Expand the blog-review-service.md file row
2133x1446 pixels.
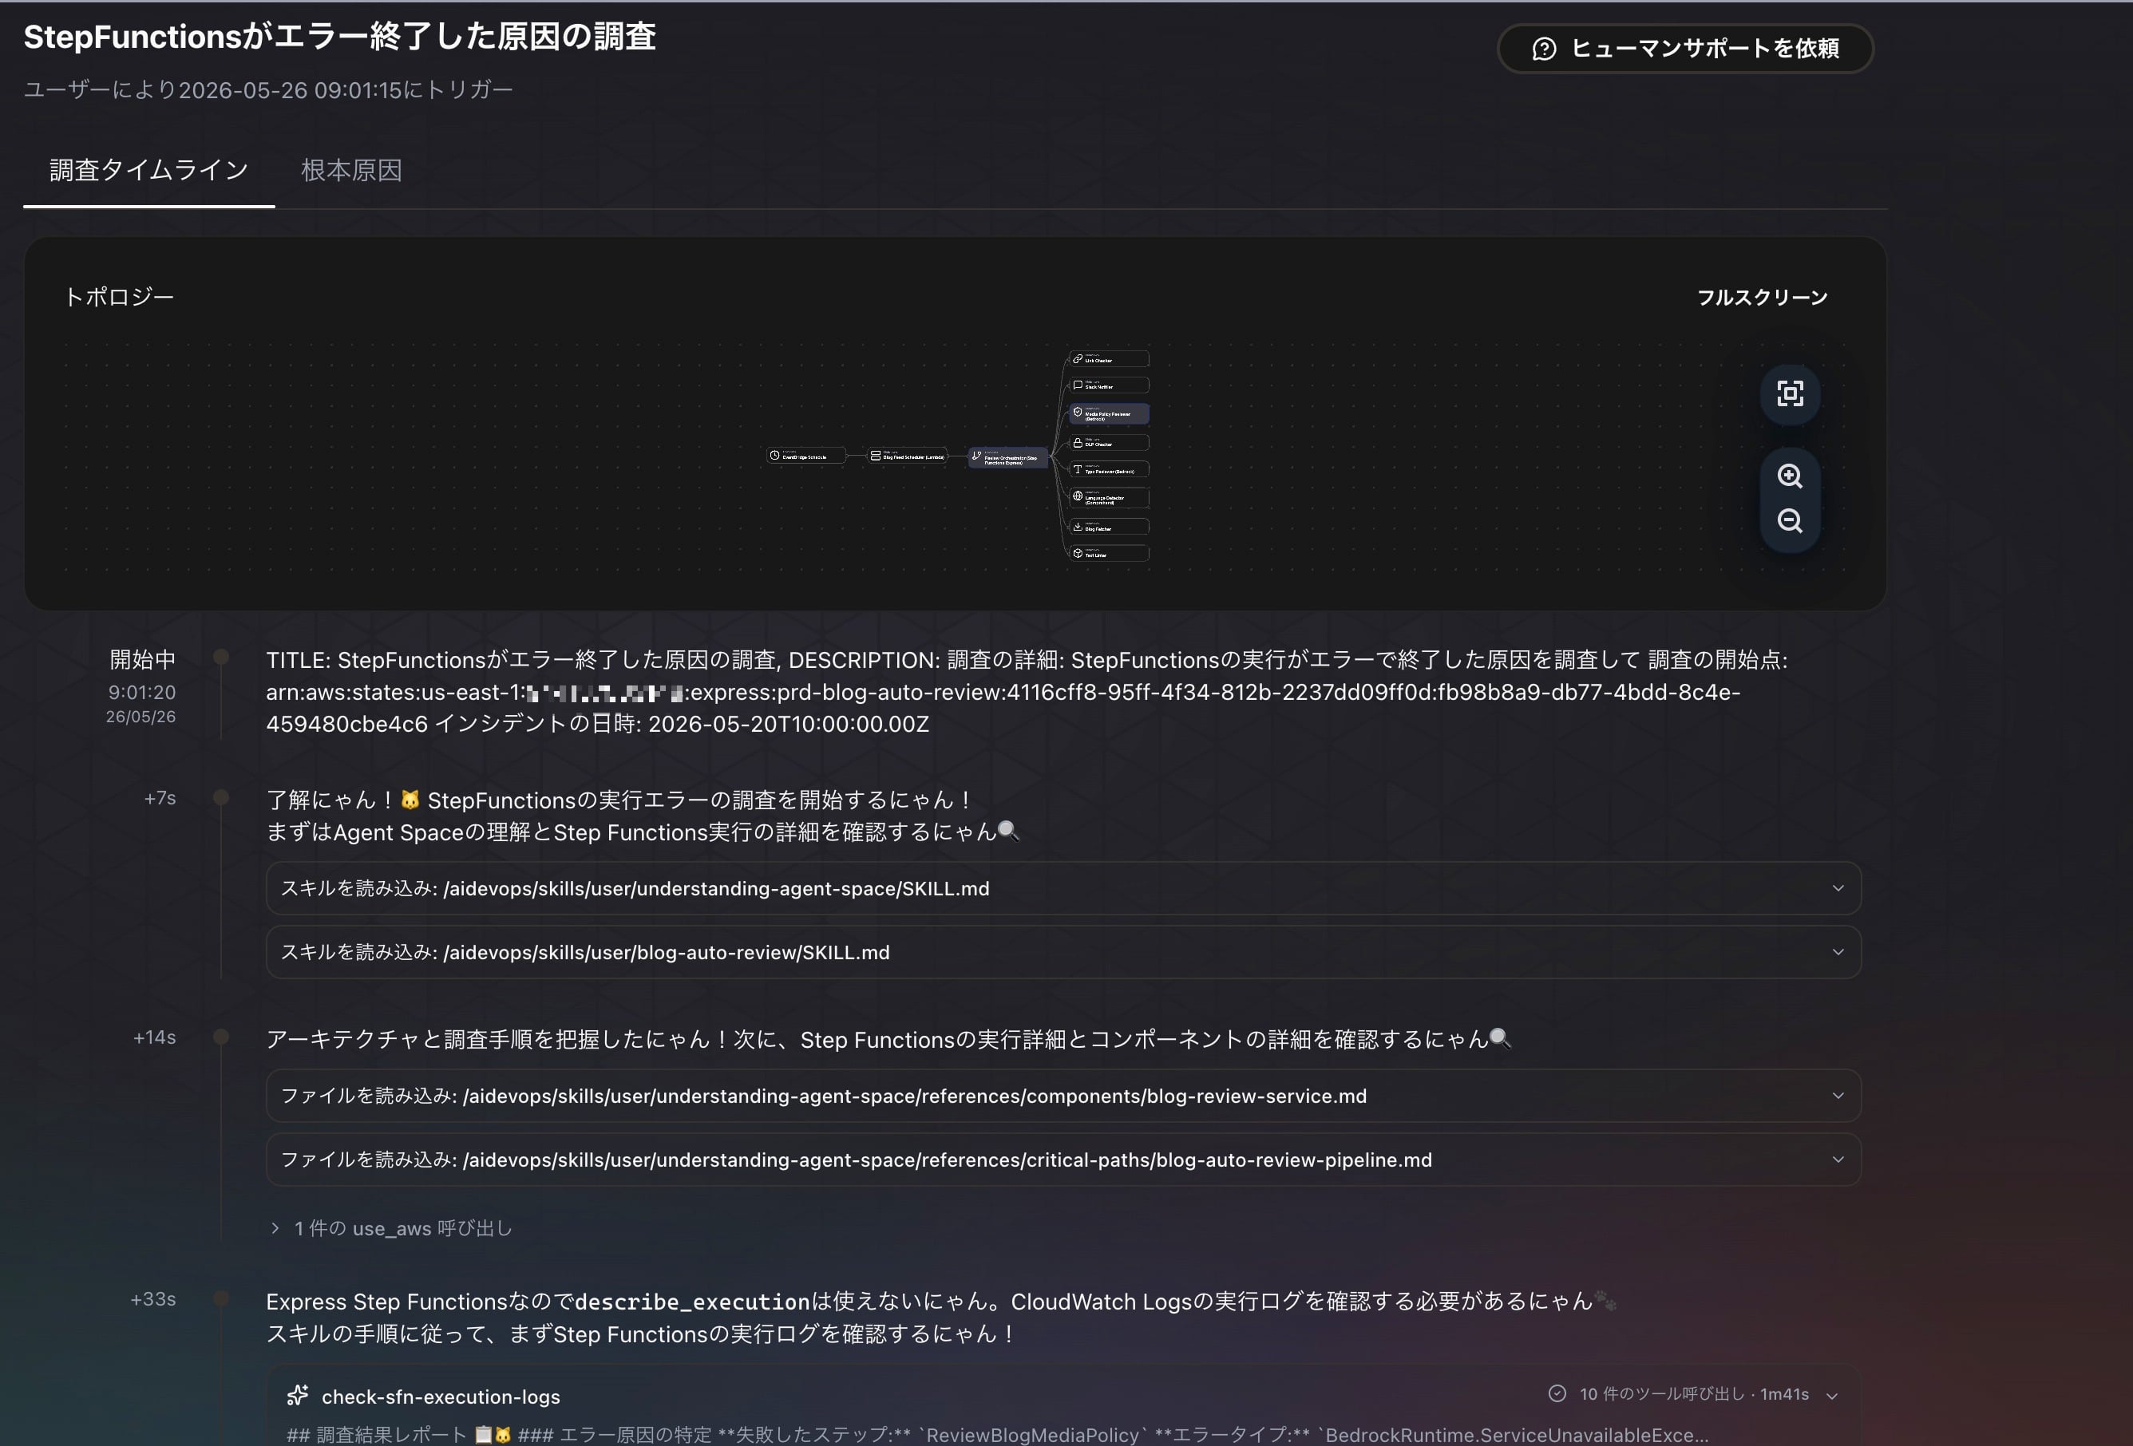1063,1096
